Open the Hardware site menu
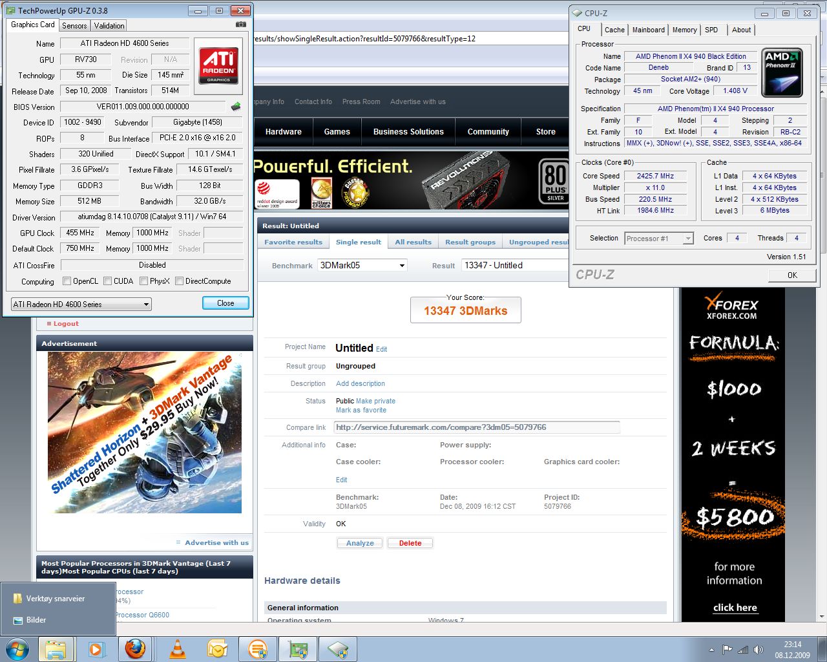 coord(283,131)
